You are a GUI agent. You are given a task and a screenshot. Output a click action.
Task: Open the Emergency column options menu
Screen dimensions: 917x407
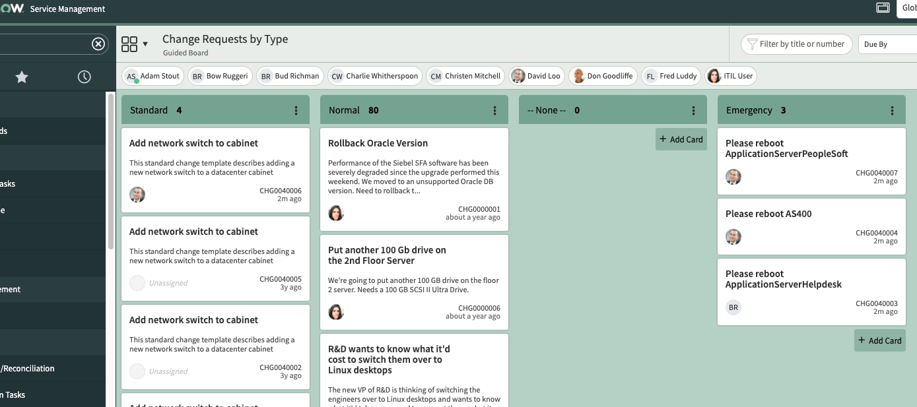(x=893, y=110)
